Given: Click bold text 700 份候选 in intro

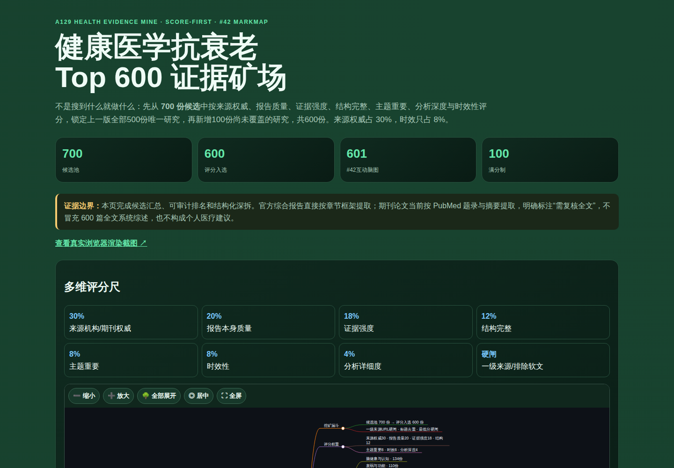Looking at the screenshot, I should point(181,107).
